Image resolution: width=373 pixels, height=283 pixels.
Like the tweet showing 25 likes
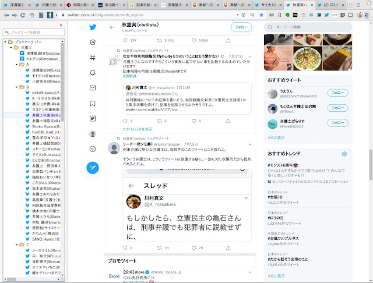[x=194, y=248]
